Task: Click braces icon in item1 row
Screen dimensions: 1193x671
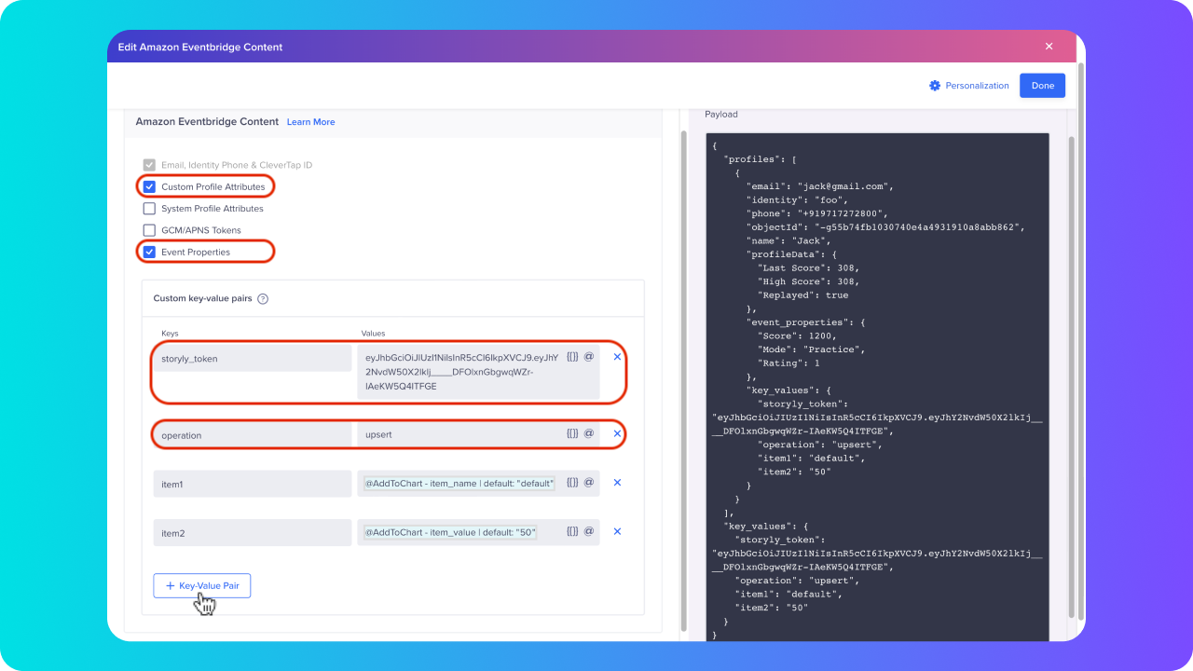Action: 572,482
